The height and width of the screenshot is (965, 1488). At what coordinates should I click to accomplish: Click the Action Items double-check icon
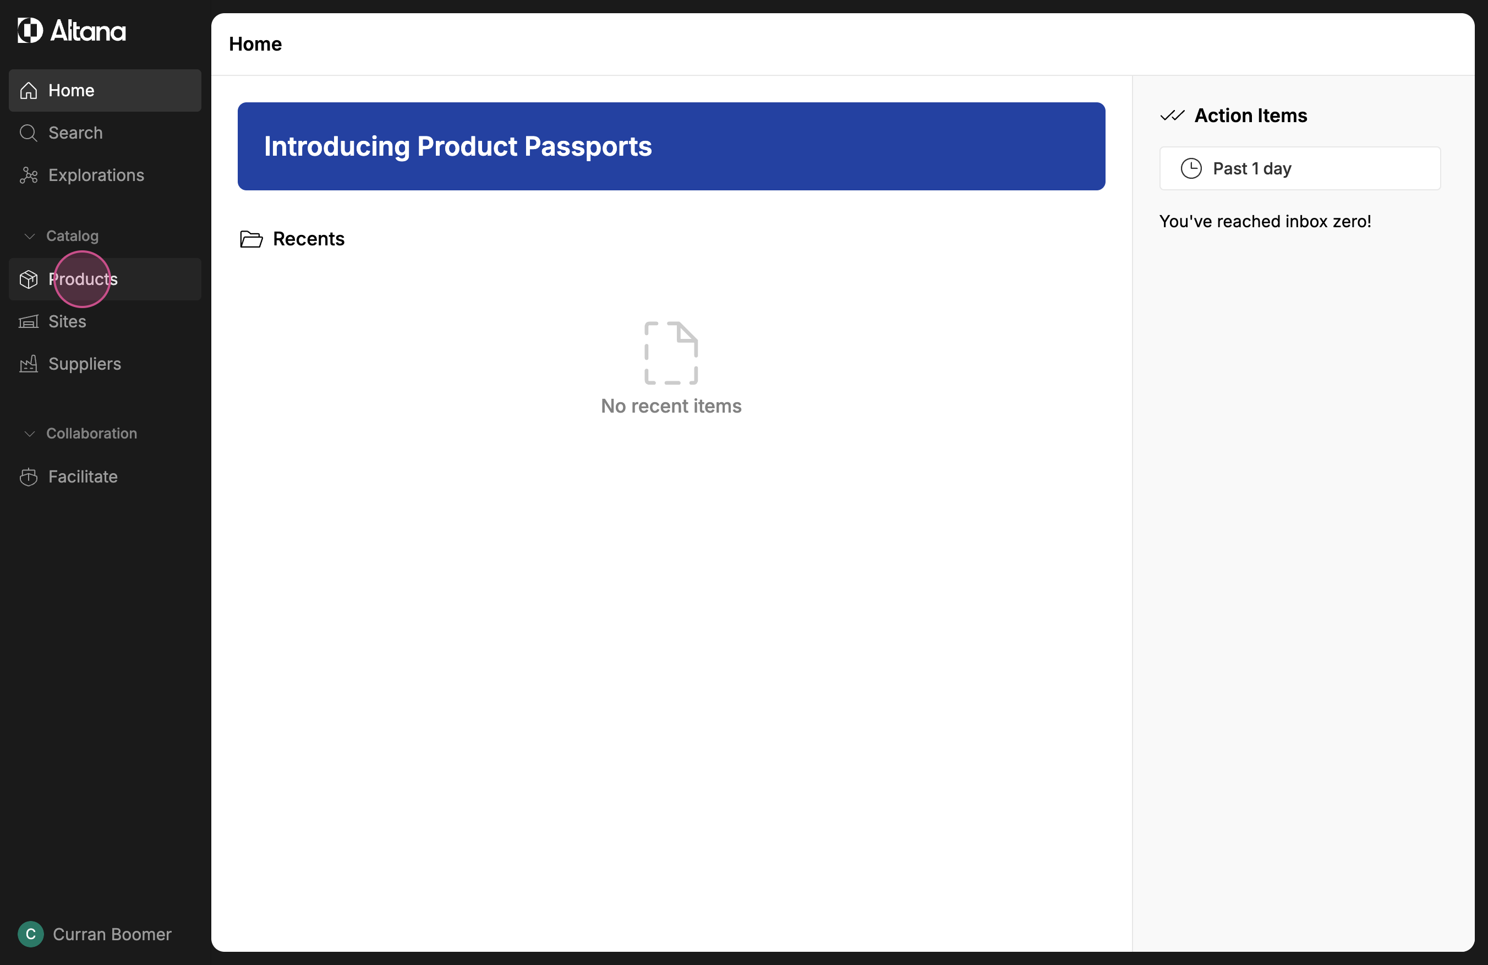[x=1172, y=116]
